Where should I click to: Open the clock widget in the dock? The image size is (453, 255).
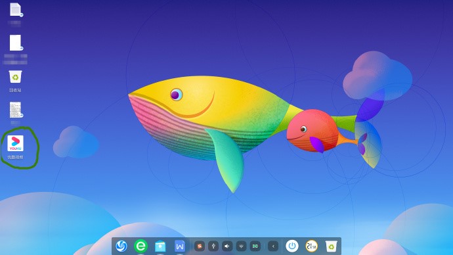pos(311,246)
